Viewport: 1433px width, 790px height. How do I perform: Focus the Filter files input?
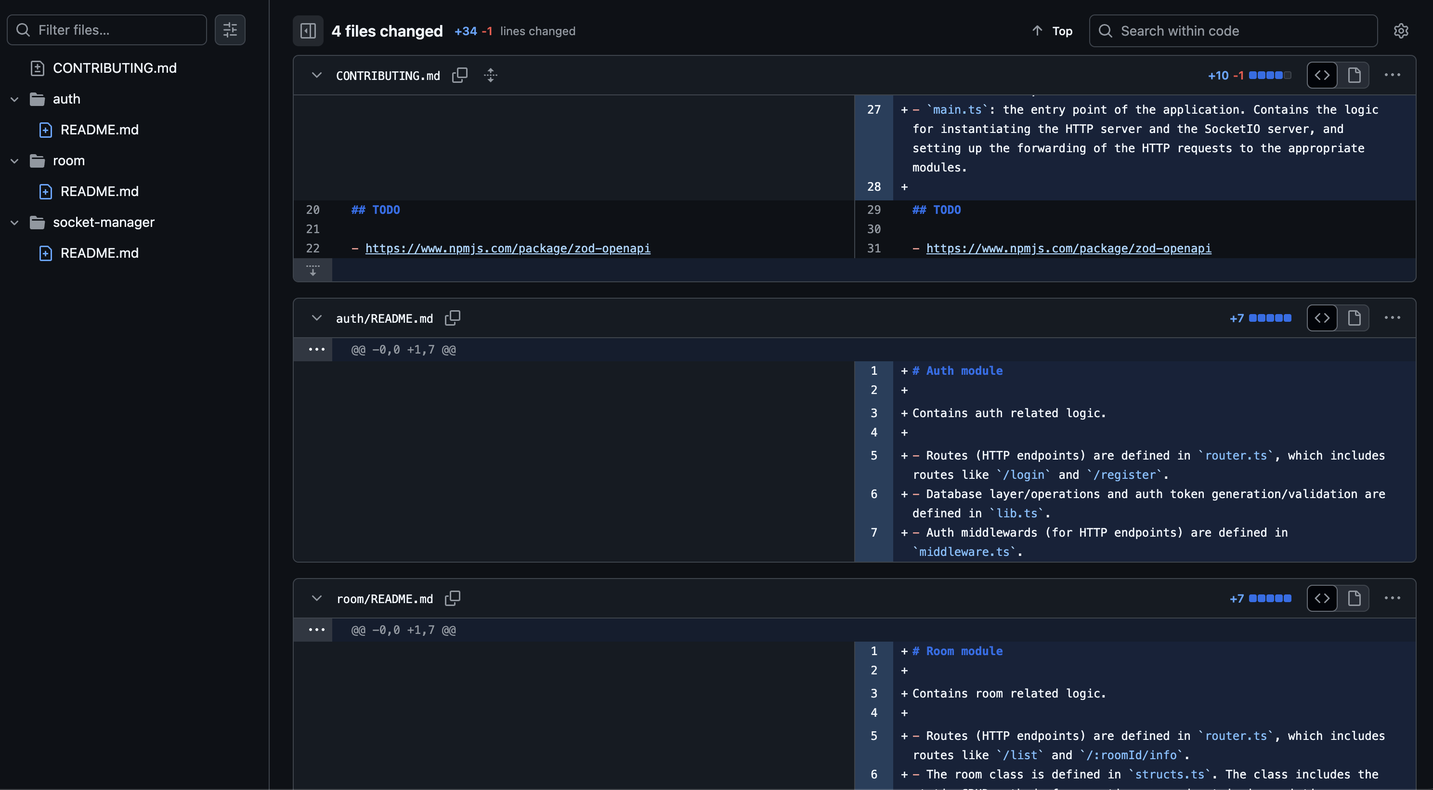(x=107, y=29)
